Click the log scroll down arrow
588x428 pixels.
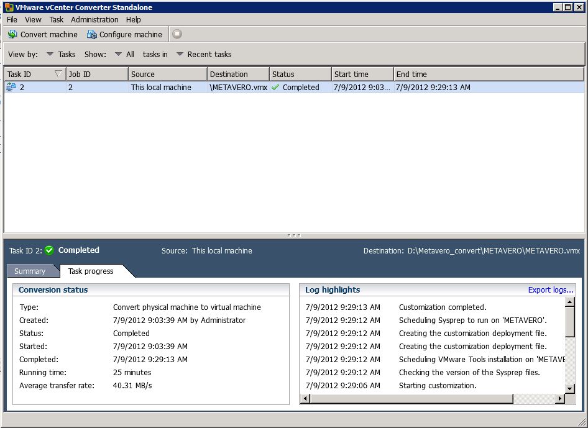[569, 389]
